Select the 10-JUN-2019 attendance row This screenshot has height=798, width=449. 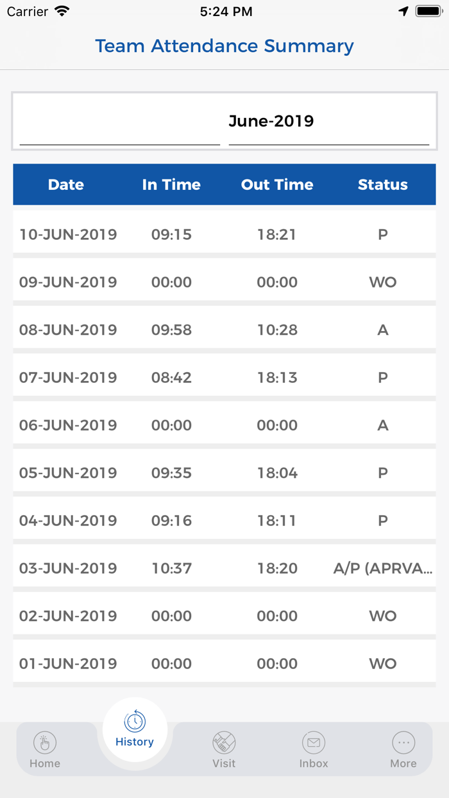(224, 234)
